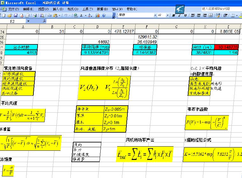242x178 pixels.
Task: Select the yellow cell with Z0=0.1m
Action: point(115,122)
